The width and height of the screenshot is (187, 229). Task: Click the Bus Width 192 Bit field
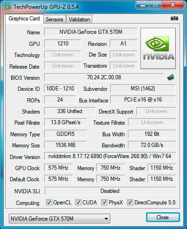[x=152, y=134]
